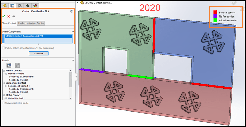Open the FeatureManager design tree tab icon

(5, 6)
